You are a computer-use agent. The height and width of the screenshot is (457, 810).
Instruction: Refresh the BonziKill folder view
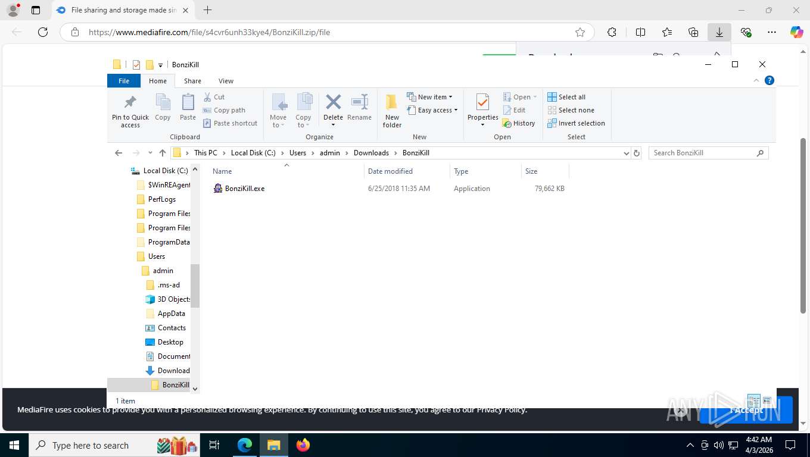[x=637, y=153]
